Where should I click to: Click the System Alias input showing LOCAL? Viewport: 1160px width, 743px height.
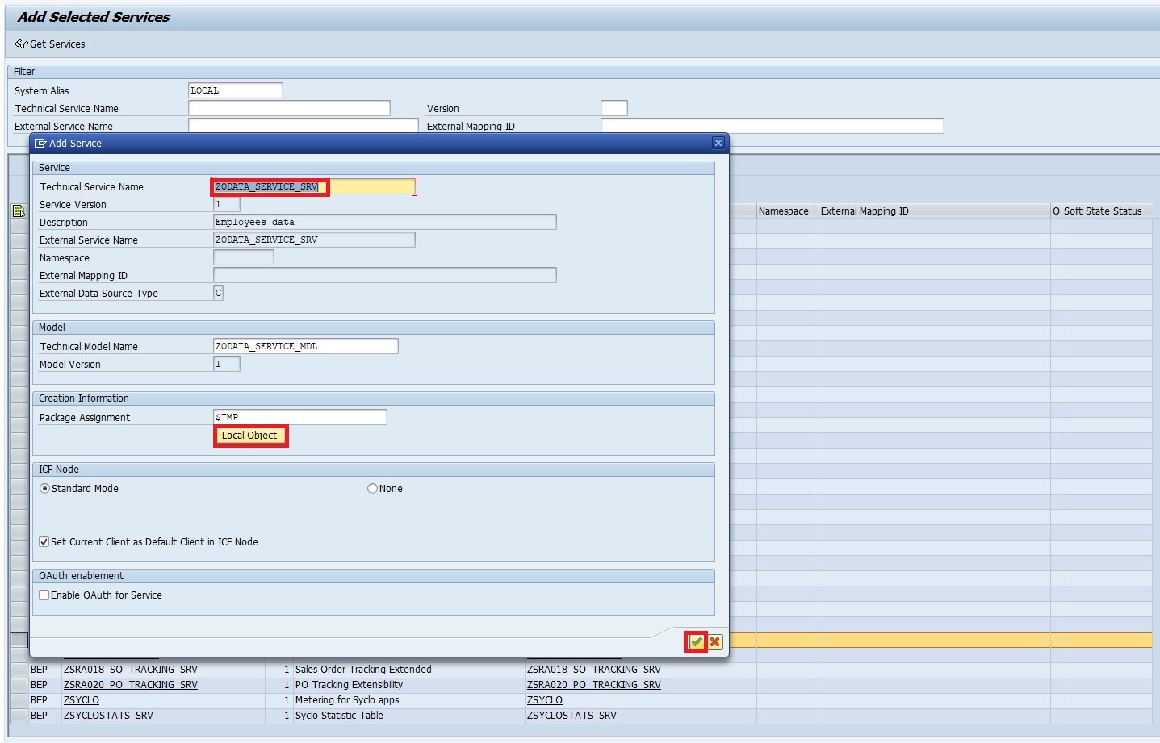point(235,90)
